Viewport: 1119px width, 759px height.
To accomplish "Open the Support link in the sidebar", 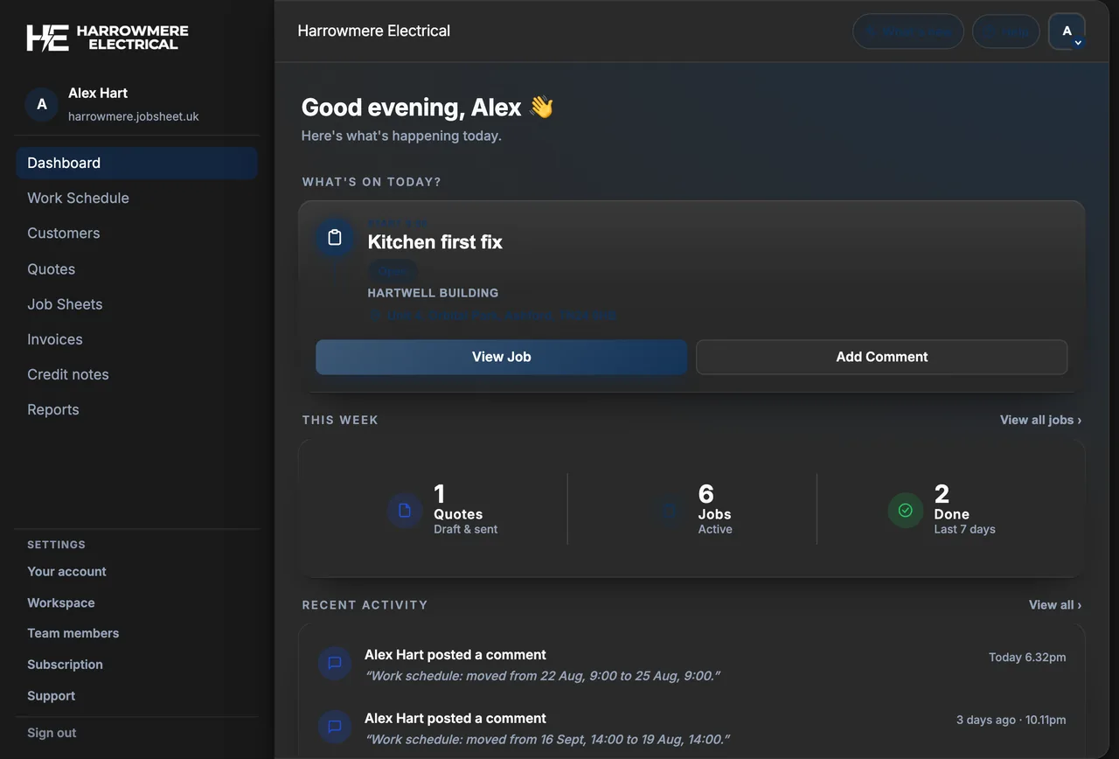I will point(51,696).
